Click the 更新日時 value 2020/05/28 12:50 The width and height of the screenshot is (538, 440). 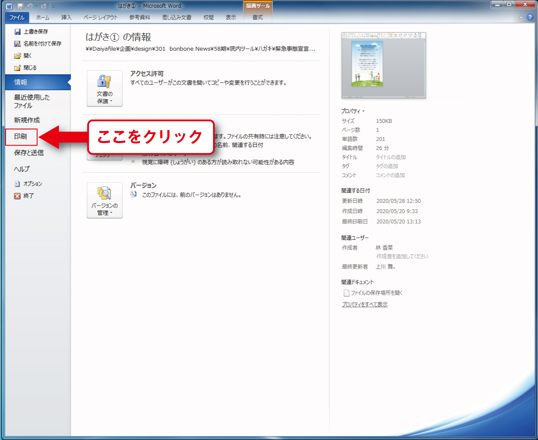pos(399,201)
